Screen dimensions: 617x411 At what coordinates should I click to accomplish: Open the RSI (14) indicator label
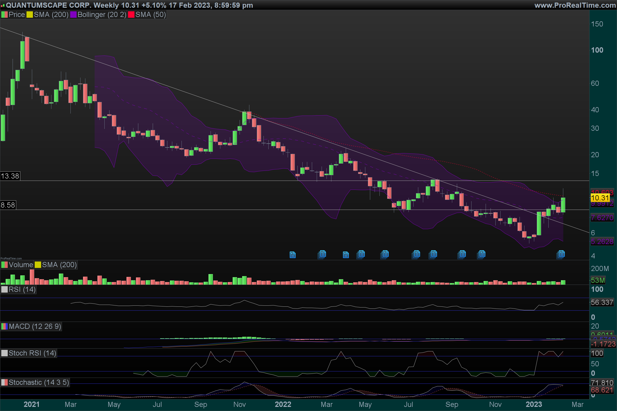22,289
